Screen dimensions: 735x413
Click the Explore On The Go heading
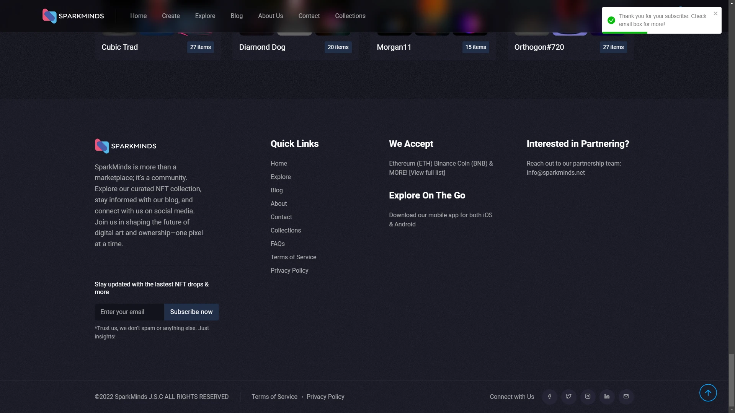[427, 195]
